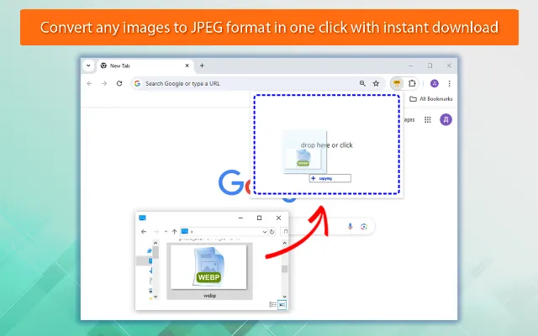Image resolution: width=538 pixels, height=336 pixels.
Task: Minimize the File Explorer window
Action: pyautogui.click(x=240, y=218)
